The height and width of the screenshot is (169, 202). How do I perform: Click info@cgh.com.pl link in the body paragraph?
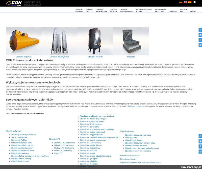pyautogui.click(x=134, y=106)
